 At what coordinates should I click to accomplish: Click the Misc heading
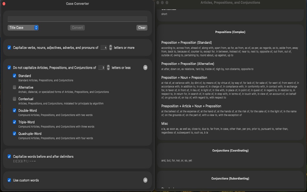pyautogui.click(x=164, y=123)
